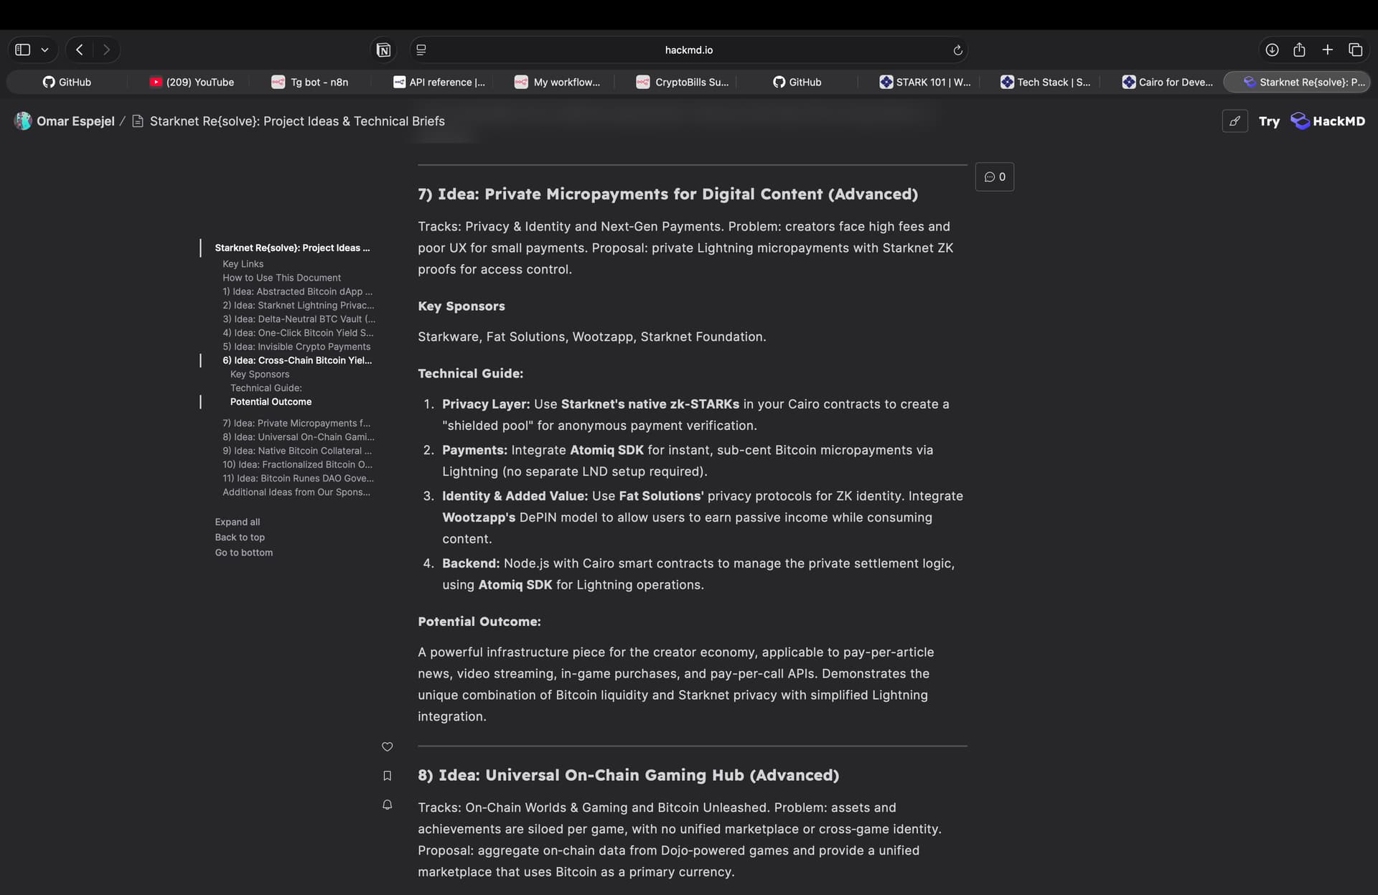
Task: Switch to the Cairo for Deve... tab
Action: tap(1168, 82)
